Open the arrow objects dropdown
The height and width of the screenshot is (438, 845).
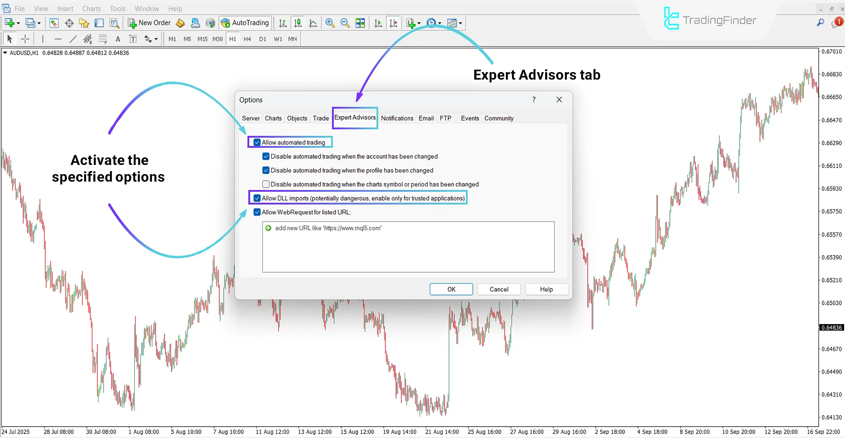(x=155, y=39)
